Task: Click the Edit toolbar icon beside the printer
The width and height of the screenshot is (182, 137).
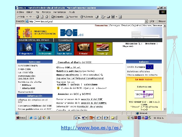Action: (x=113, y=17)
